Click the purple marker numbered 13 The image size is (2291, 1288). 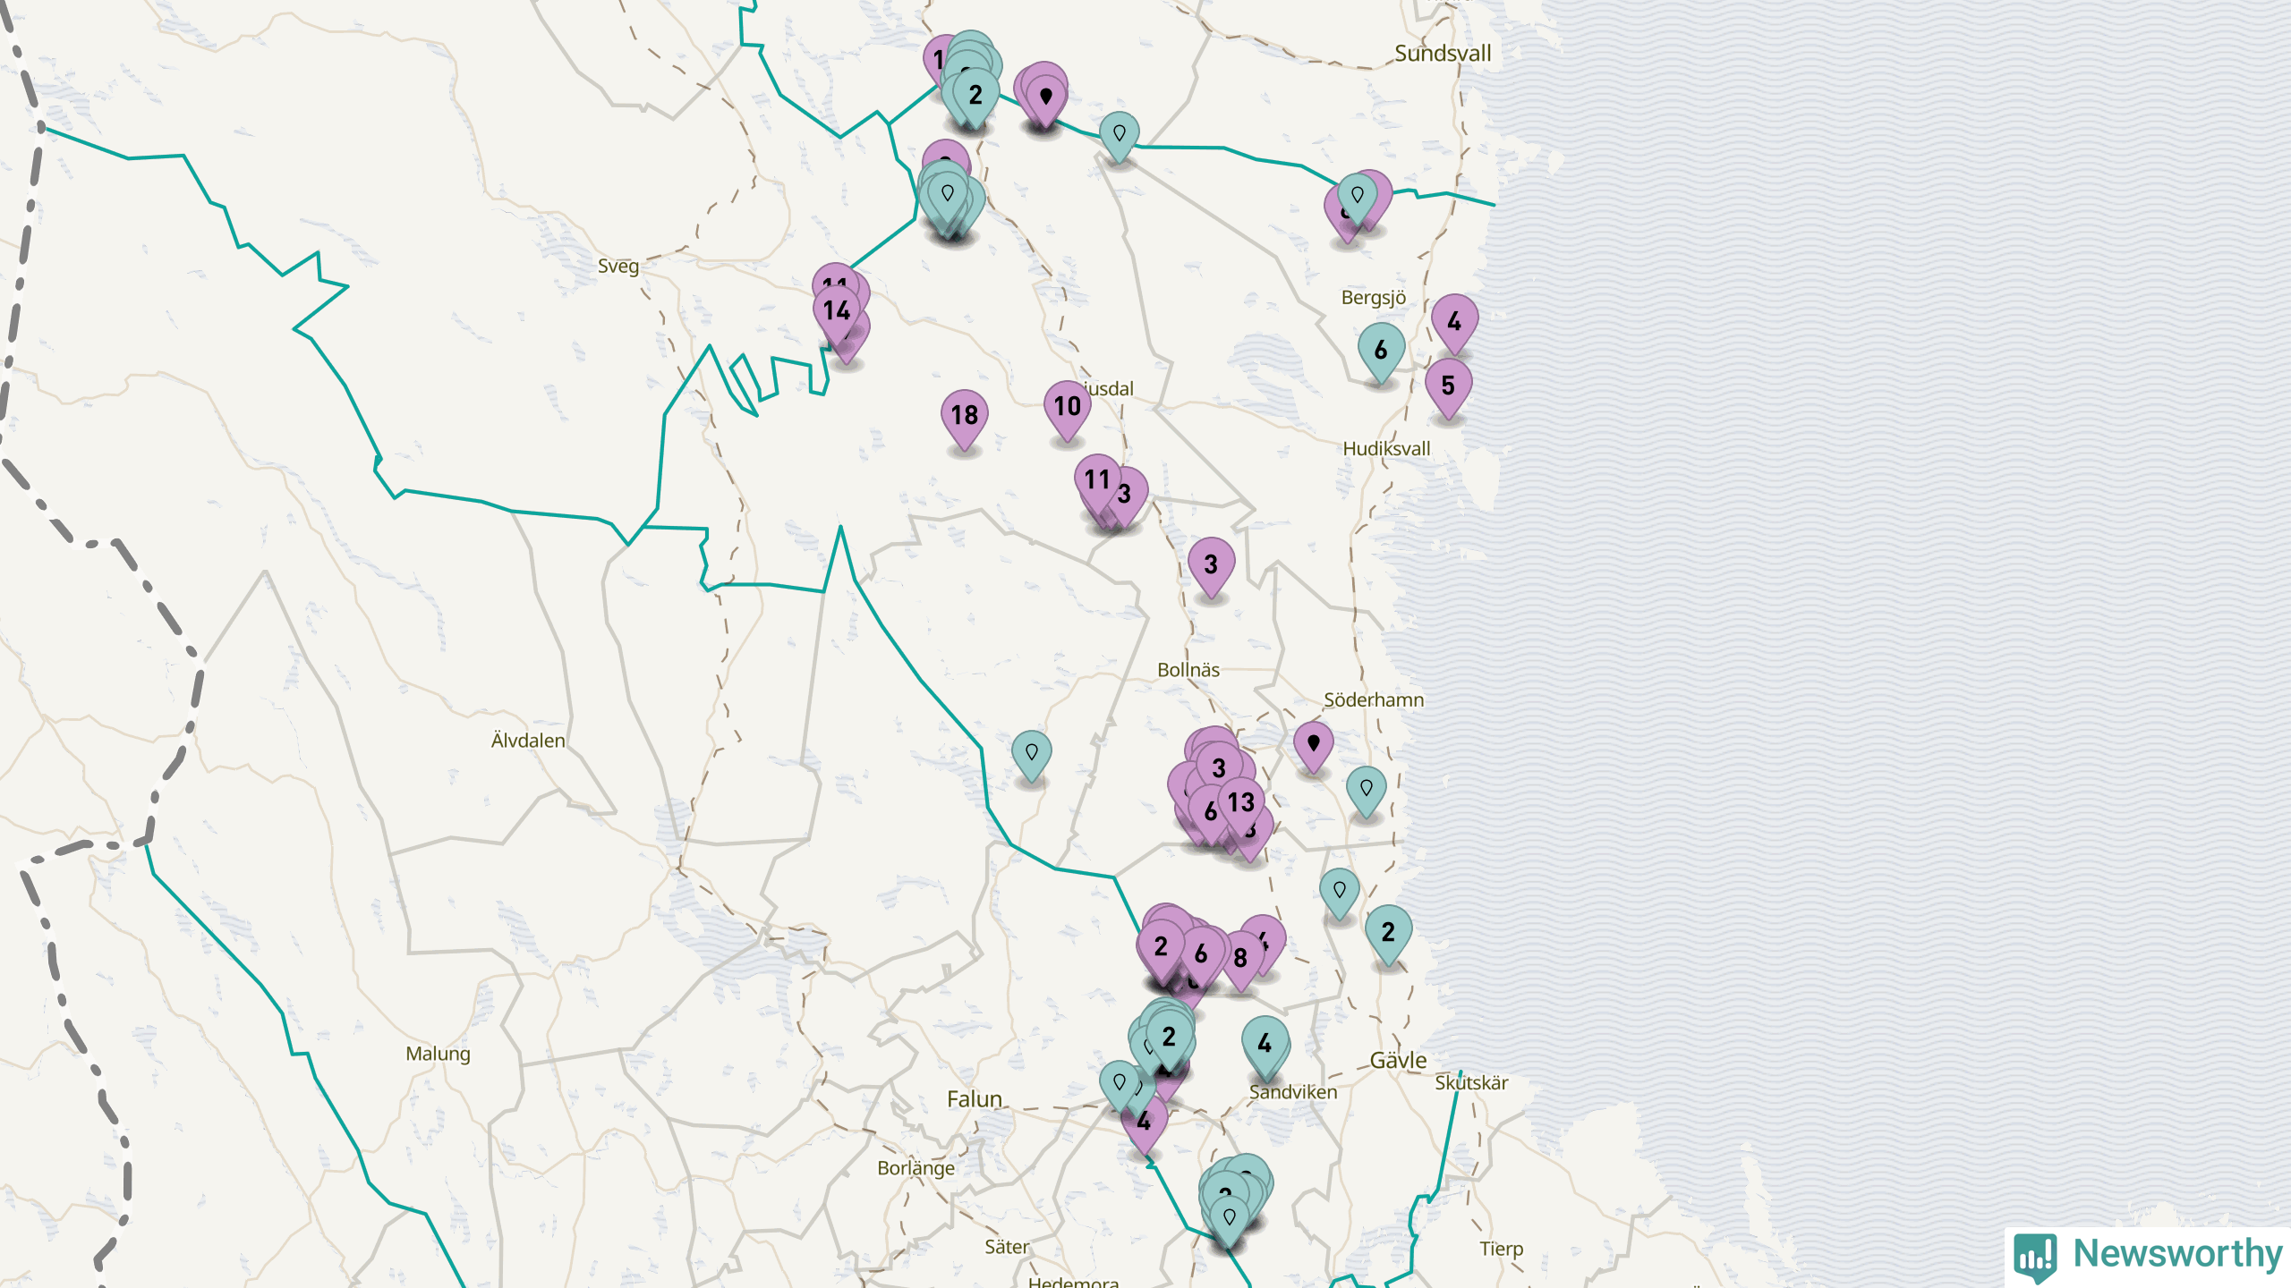pyautogui.click(x=1241, y=806)
